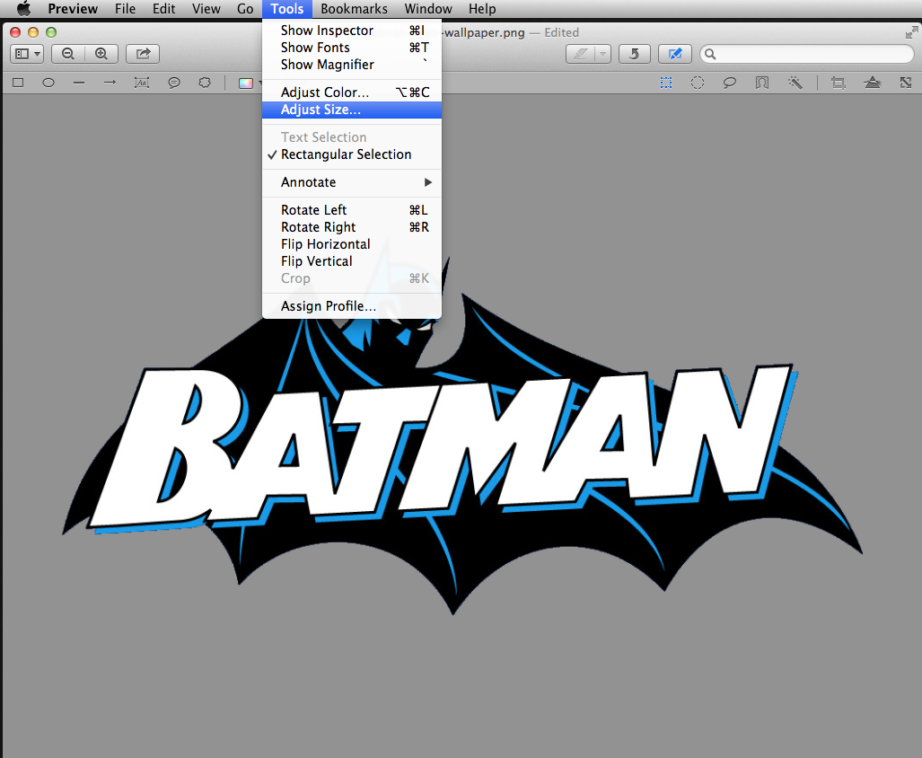The width and height of the screenshot is (922, 758).
Task: Select the oval shape annotation tool
Action: (48, 83)
